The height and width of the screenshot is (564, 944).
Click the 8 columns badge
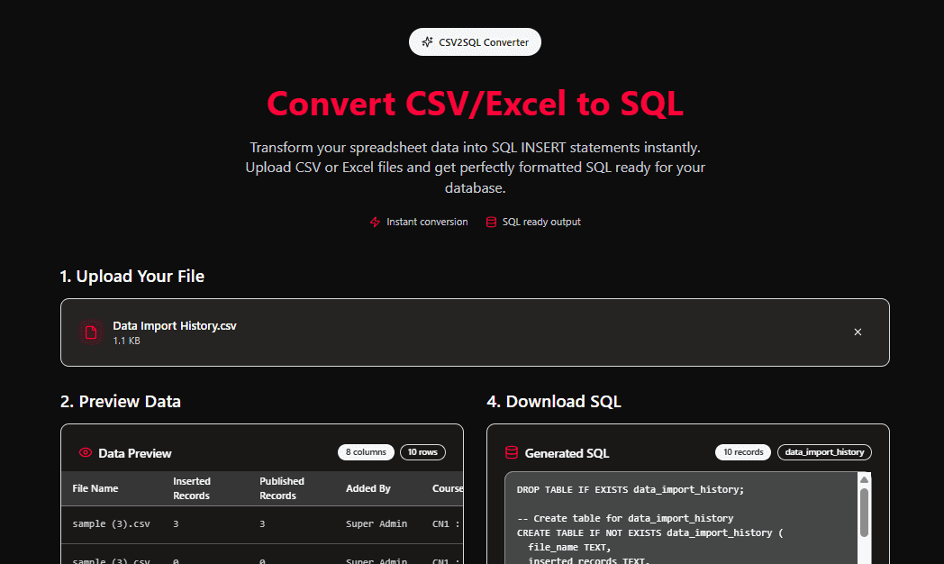coord(366,452)
